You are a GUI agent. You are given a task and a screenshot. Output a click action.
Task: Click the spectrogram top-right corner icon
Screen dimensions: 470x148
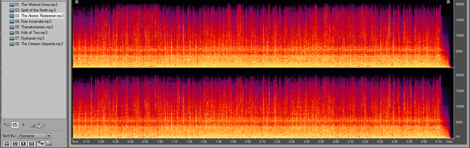448,2
